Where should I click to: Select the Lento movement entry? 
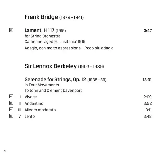(30, 116)
